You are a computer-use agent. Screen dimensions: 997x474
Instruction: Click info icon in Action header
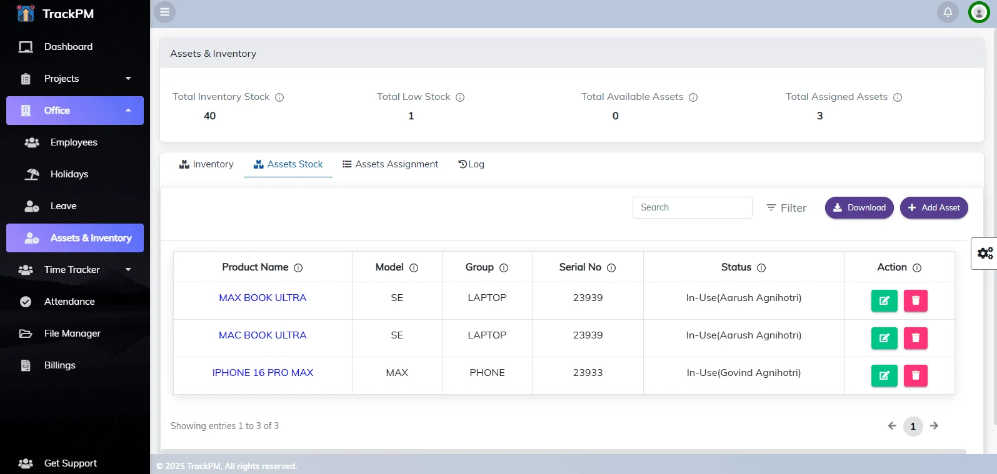[x=917, y=268]
